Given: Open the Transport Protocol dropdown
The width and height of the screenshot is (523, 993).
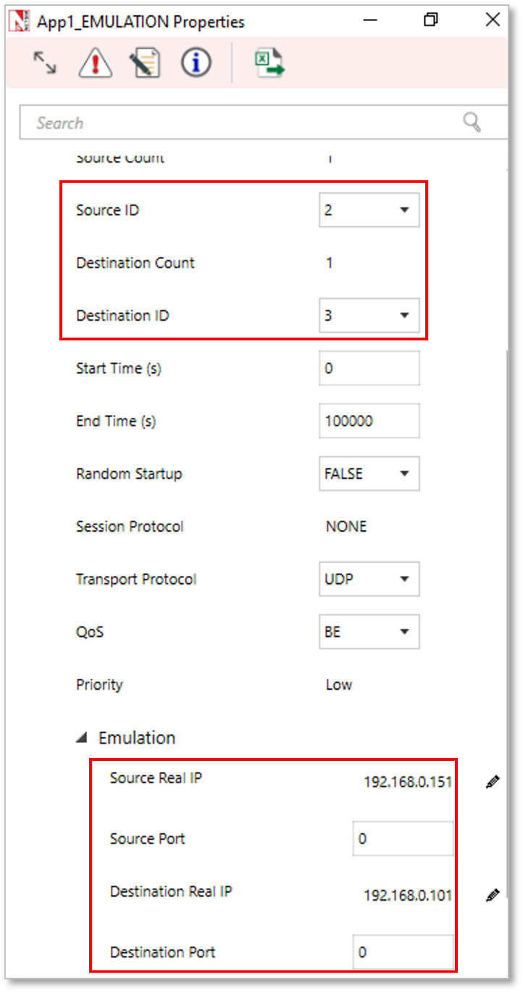Looking at the screenshot, I should (x=369, y=579).
